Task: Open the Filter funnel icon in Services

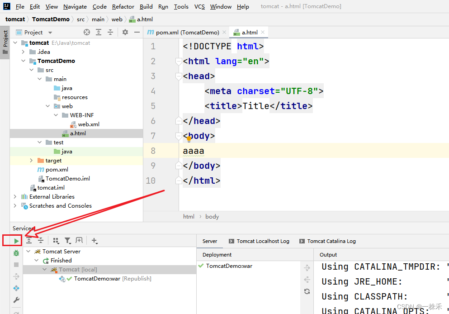Action: point(67,241)
